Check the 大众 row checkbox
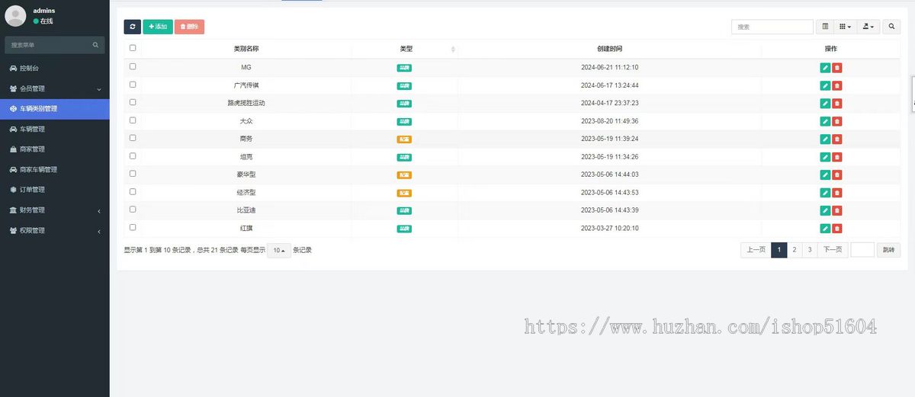The image size is (915, 397). tap(133, 120)
